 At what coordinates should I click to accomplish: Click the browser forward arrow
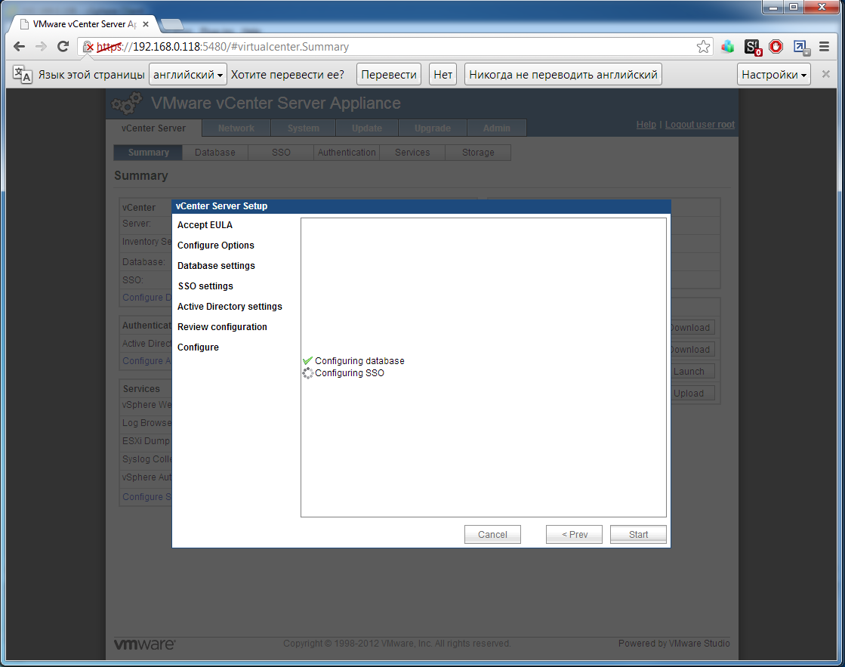click(41, 46)
